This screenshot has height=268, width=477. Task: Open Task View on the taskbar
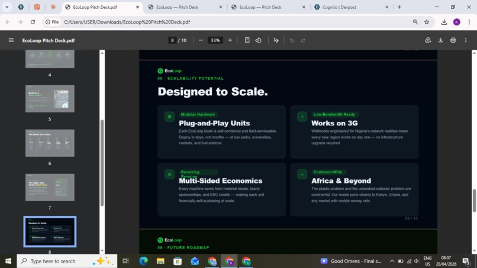point(125,261)
